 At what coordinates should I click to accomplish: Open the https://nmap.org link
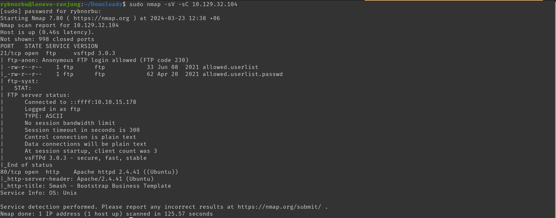pyautogui.click(x=101, y=18)
